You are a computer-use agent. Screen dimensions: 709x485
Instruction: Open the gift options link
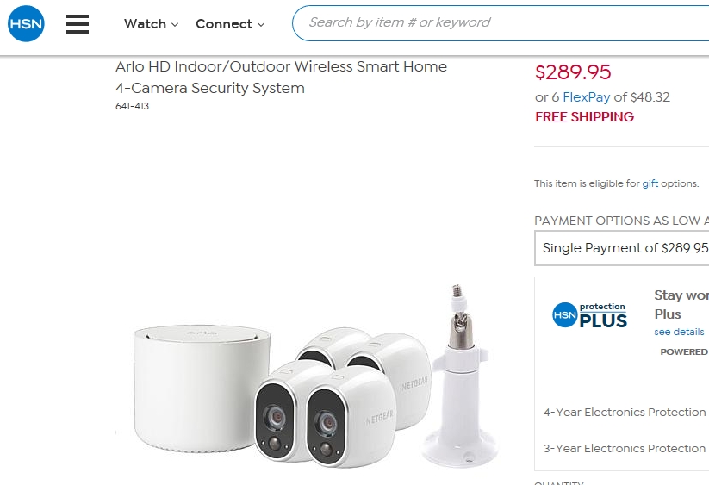tap(650, 183)
